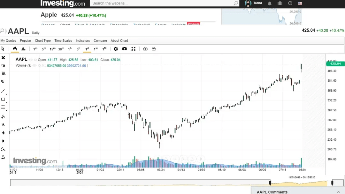Click the layers order icon in sidebar

click(3, 81)
